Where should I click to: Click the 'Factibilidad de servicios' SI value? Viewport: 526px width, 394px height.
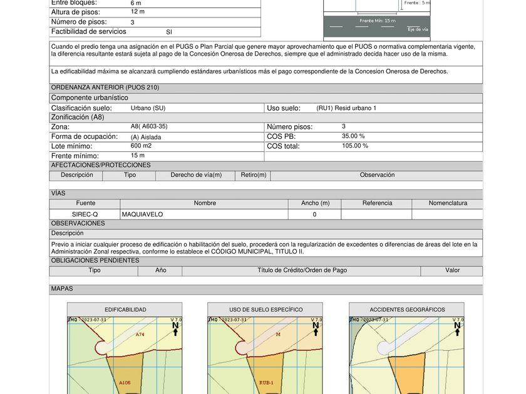coord(169,32)
